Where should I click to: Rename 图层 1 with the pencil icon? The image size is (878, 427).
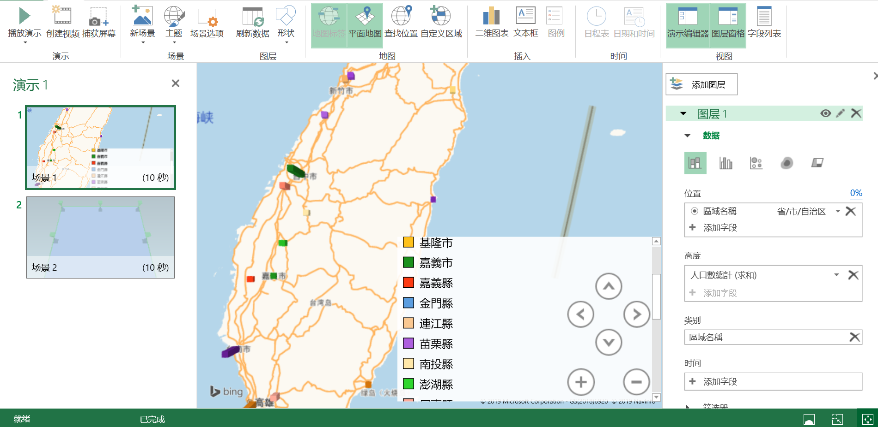pos(841,113)
